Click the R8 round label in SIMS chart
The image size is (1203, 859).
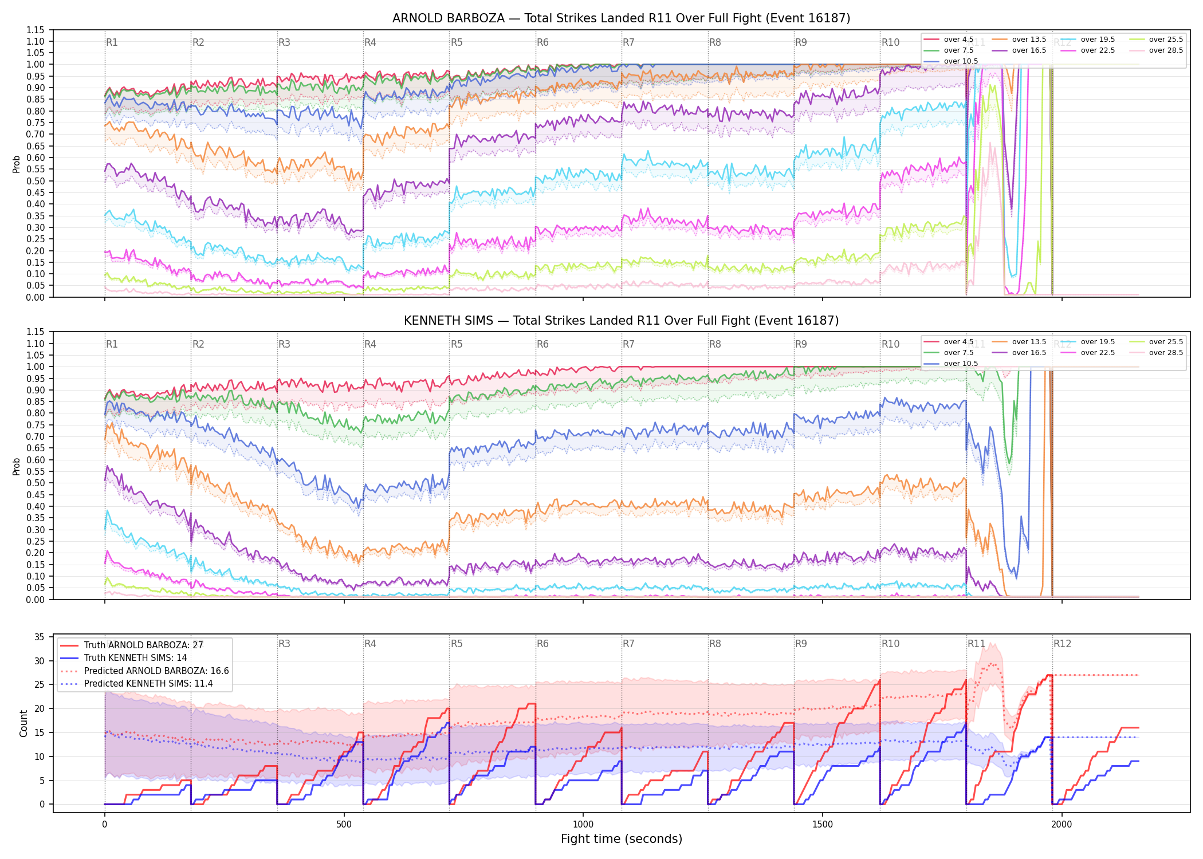point(715,344)
